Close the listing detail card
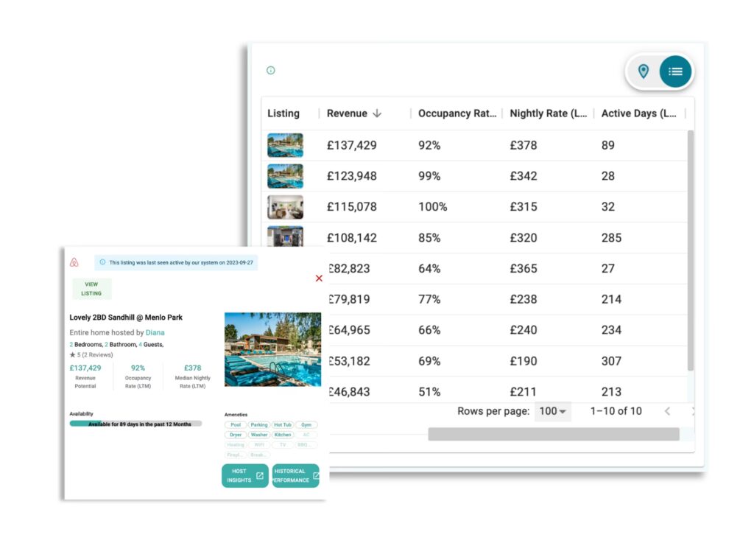 point(319,278)
